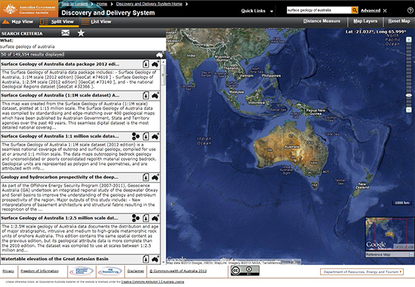This screenshot has height=287, width=415.
Task: Save search using the star icon
Action: pos(82,33)
